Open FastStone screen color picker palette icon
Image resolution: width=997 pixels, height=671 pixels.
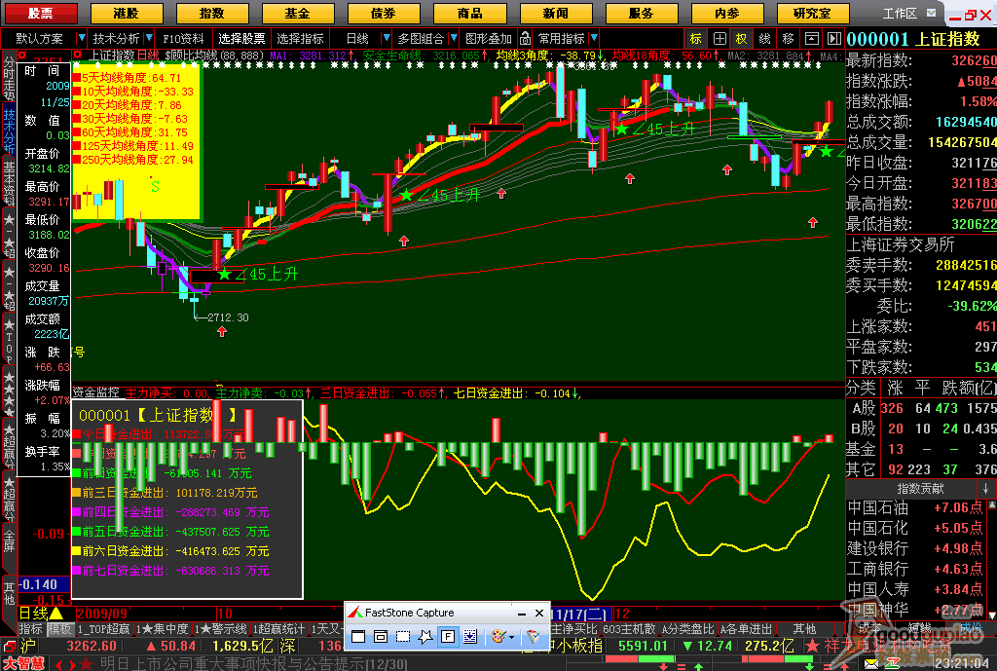point(498,637)
